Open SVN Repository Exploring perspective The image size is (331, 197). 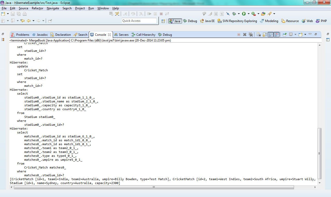(237, 21)
